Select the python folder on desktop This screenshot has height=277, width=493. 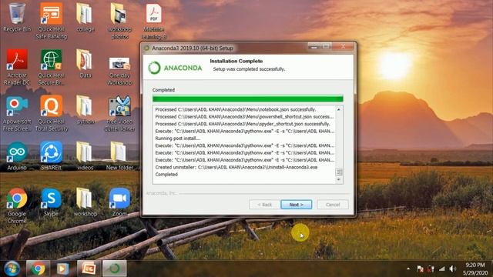click(x=86, y=110)
